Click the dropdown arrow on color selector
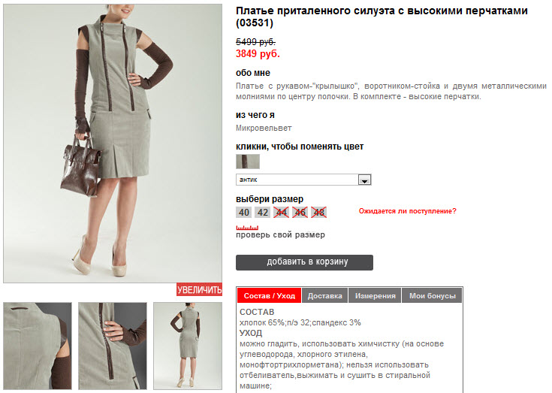 click(364, 180)
